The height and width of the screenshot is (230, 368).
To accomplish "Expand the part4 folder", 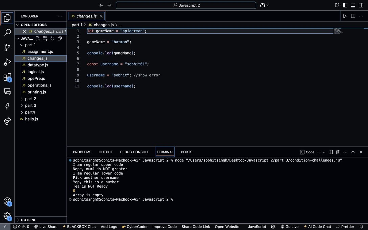I will 21,112.
